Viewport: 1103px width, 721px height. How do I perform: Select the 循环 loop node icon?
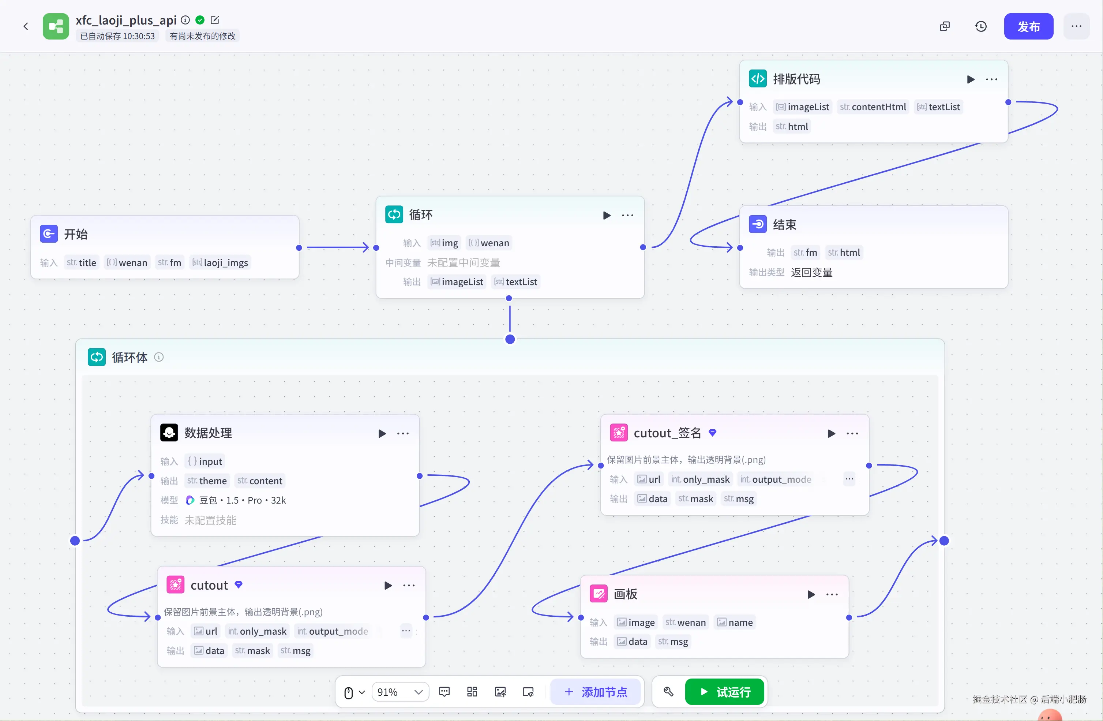click(394, 215)
